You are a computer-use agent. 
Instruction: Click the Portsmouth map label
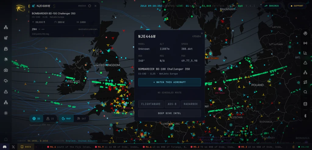tap(118, 115)
